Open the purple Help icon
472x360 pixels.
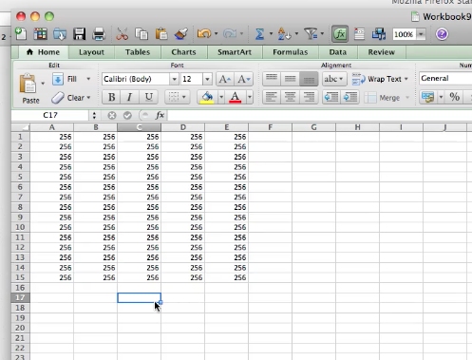tap(442, 34)
